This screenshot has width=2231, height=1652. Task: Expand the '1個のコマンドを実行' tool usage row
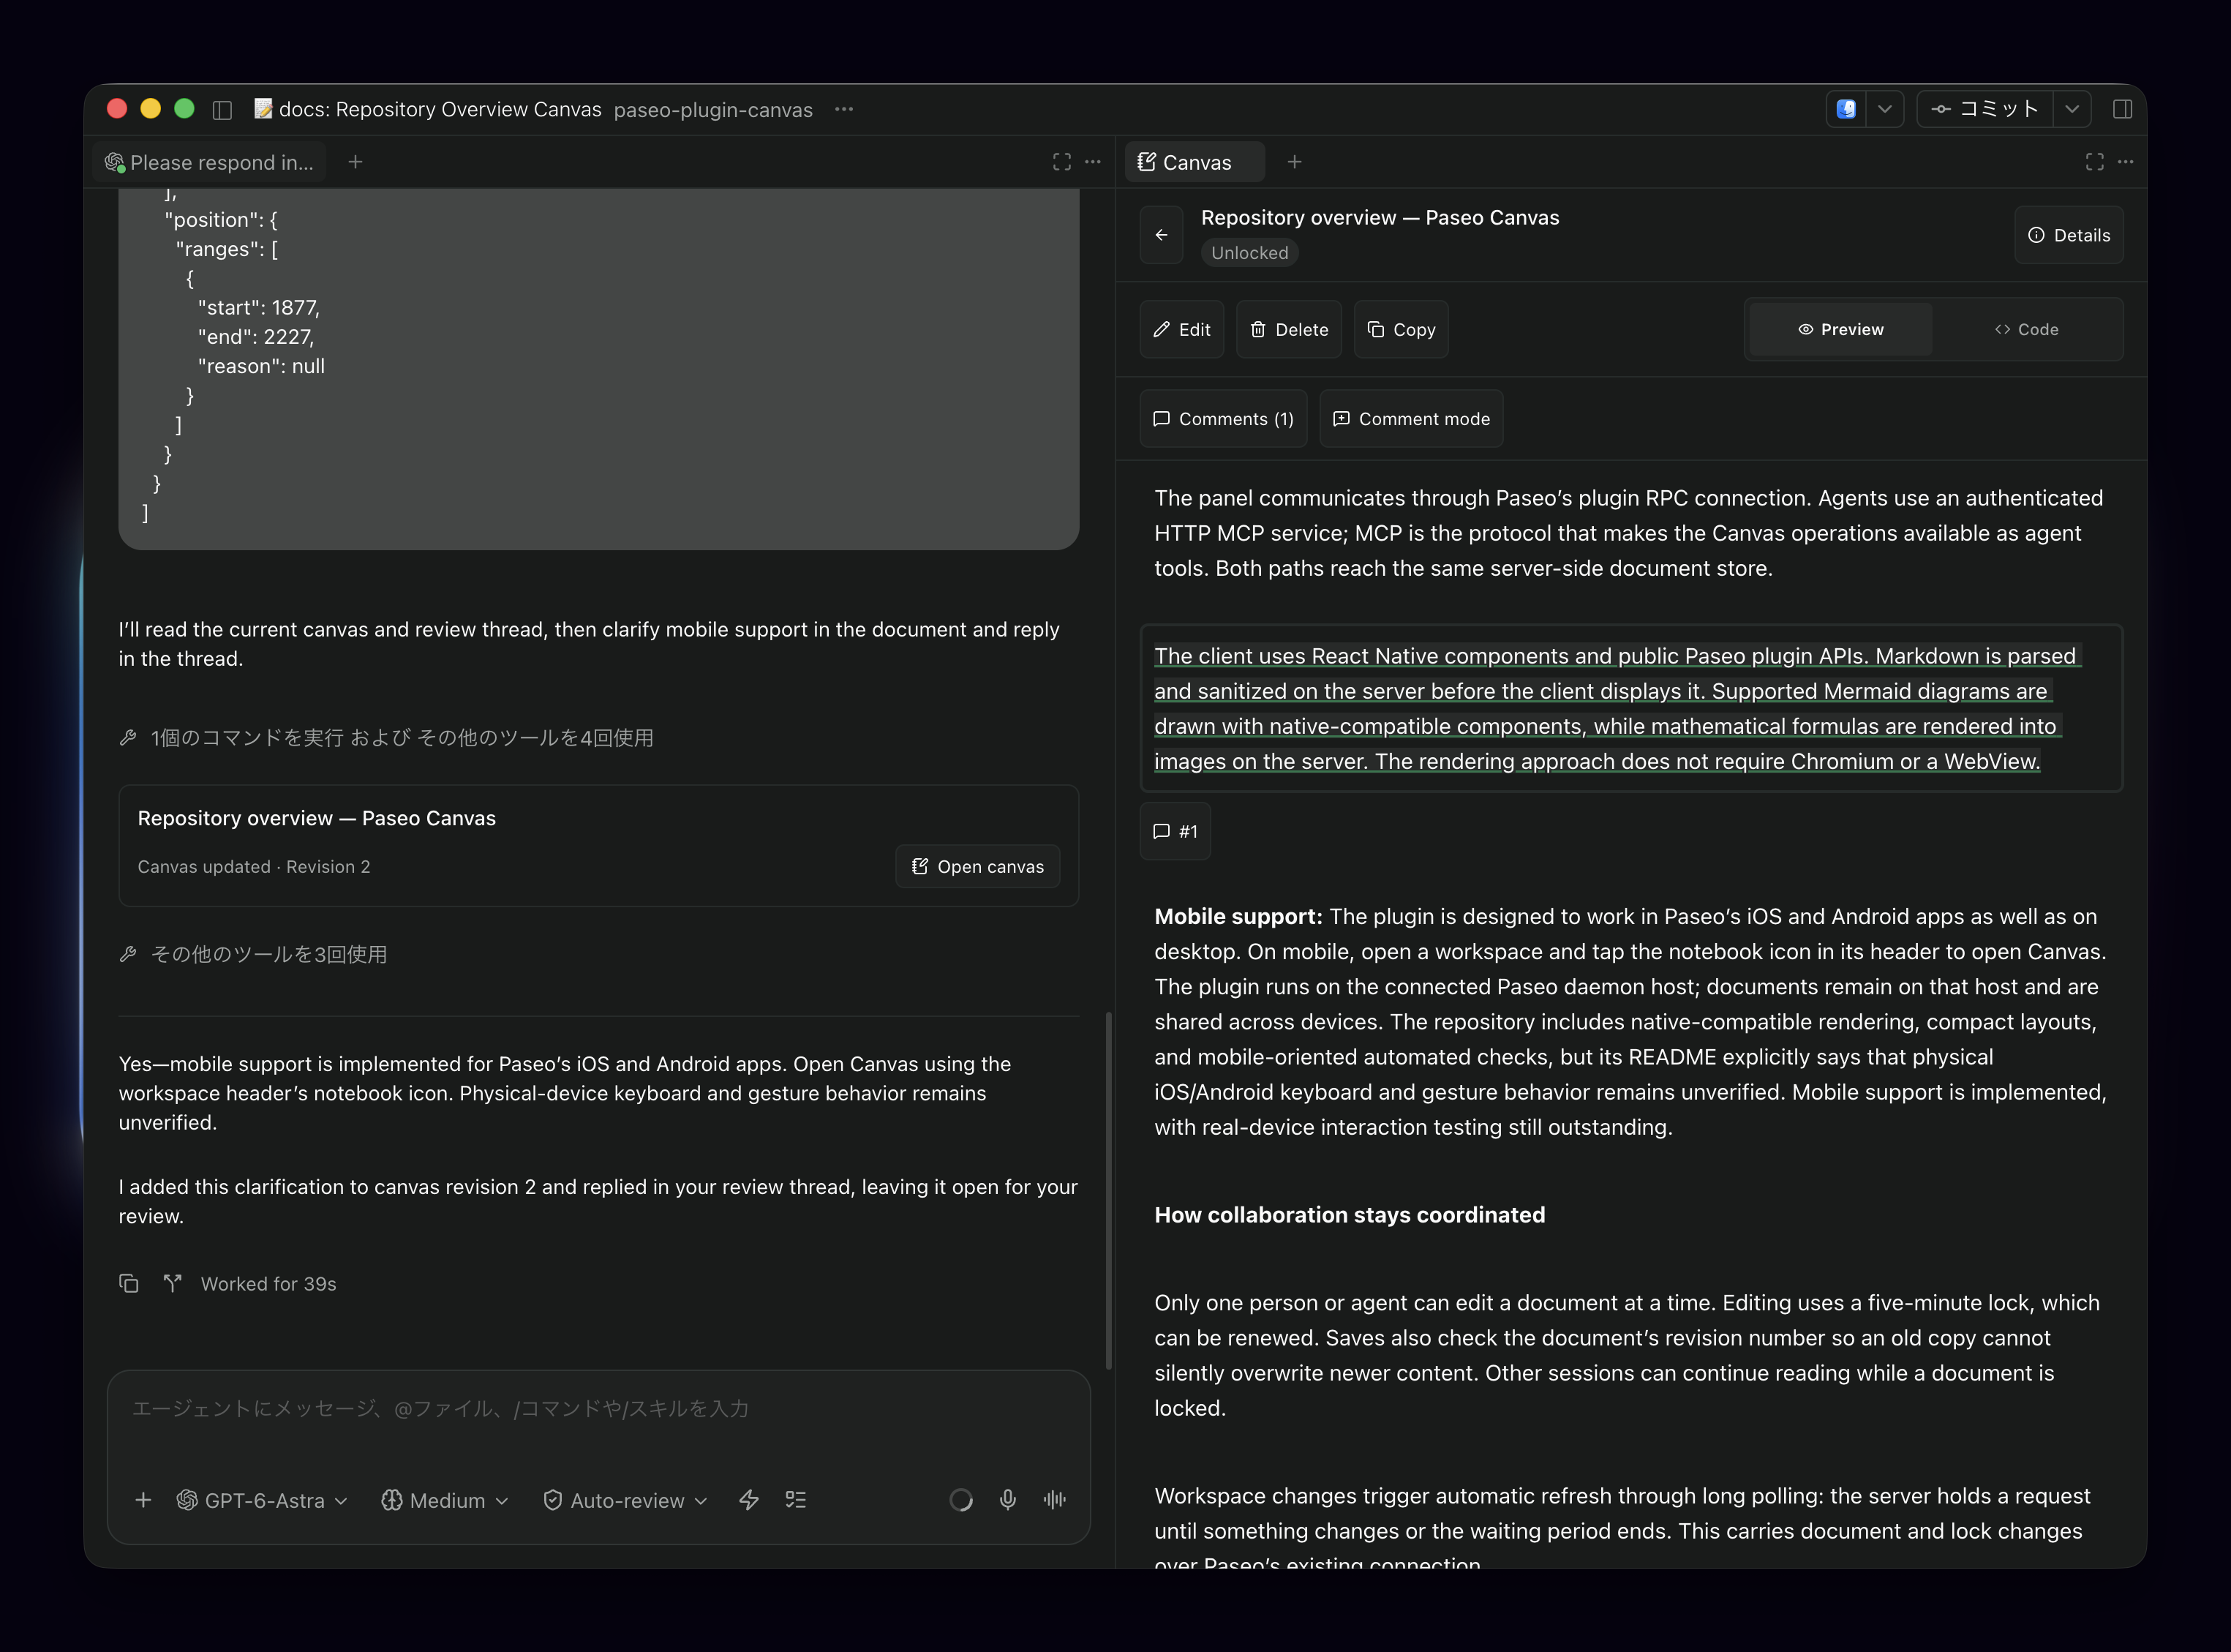click(x=385, y=738)
